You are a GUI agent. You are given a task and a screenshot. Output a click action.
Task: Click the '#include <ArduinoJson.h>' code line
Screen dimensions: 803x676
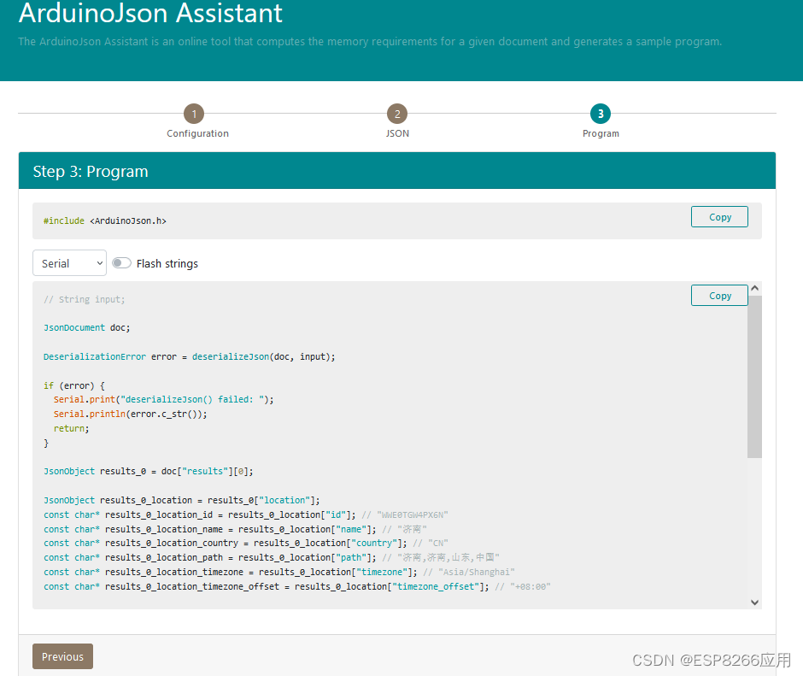[x=105, y=220]
